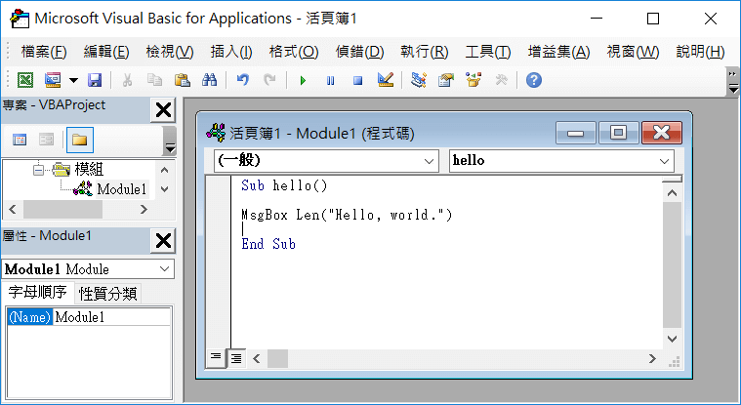Open Find with the binoculars icon

[209, 80]
